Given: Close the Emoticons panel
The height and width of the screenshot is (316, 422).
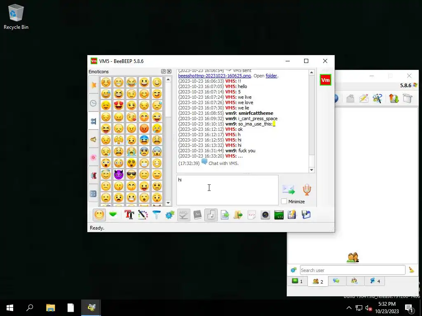Looking at the screenshot, I should [169, 72].
